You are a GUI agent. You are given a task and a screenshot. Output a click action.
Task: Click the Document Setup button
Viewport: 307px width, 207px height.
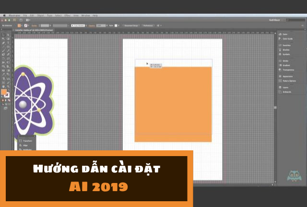130,24
